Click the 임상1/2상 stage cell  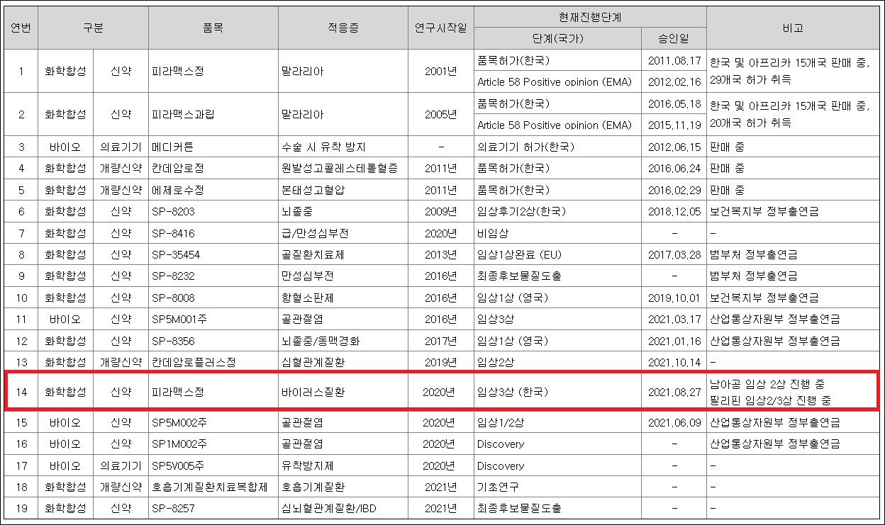557,422
